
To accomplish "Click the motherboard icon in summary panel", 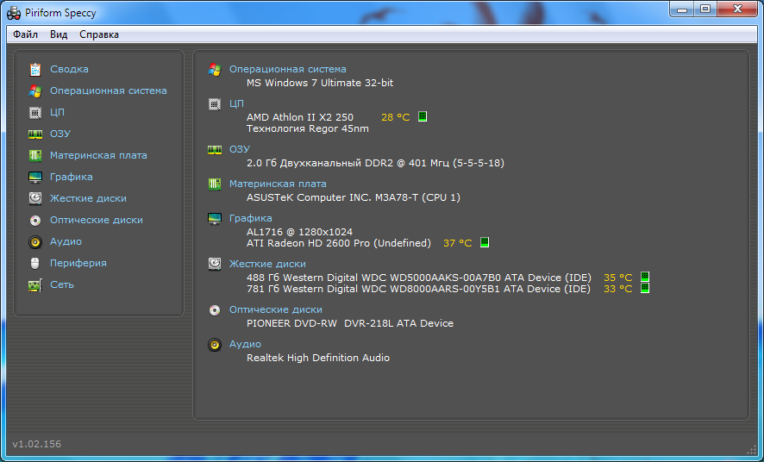I will tap(215, 184).
